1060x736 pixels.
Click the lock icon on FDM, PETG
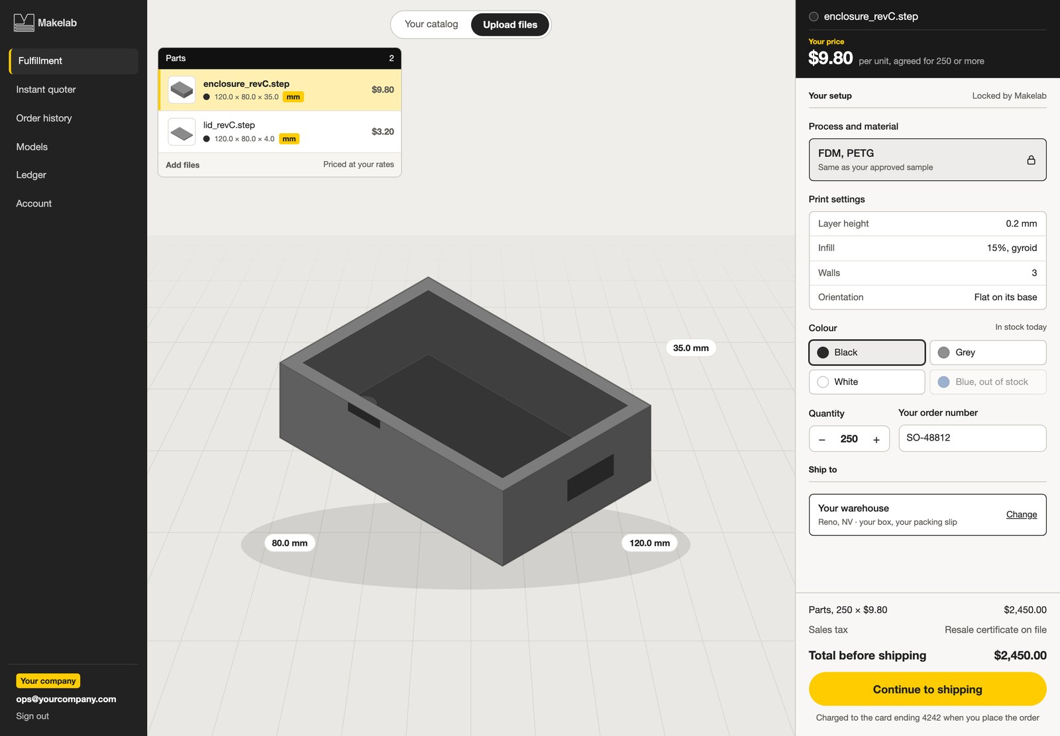coord(1031,160)
